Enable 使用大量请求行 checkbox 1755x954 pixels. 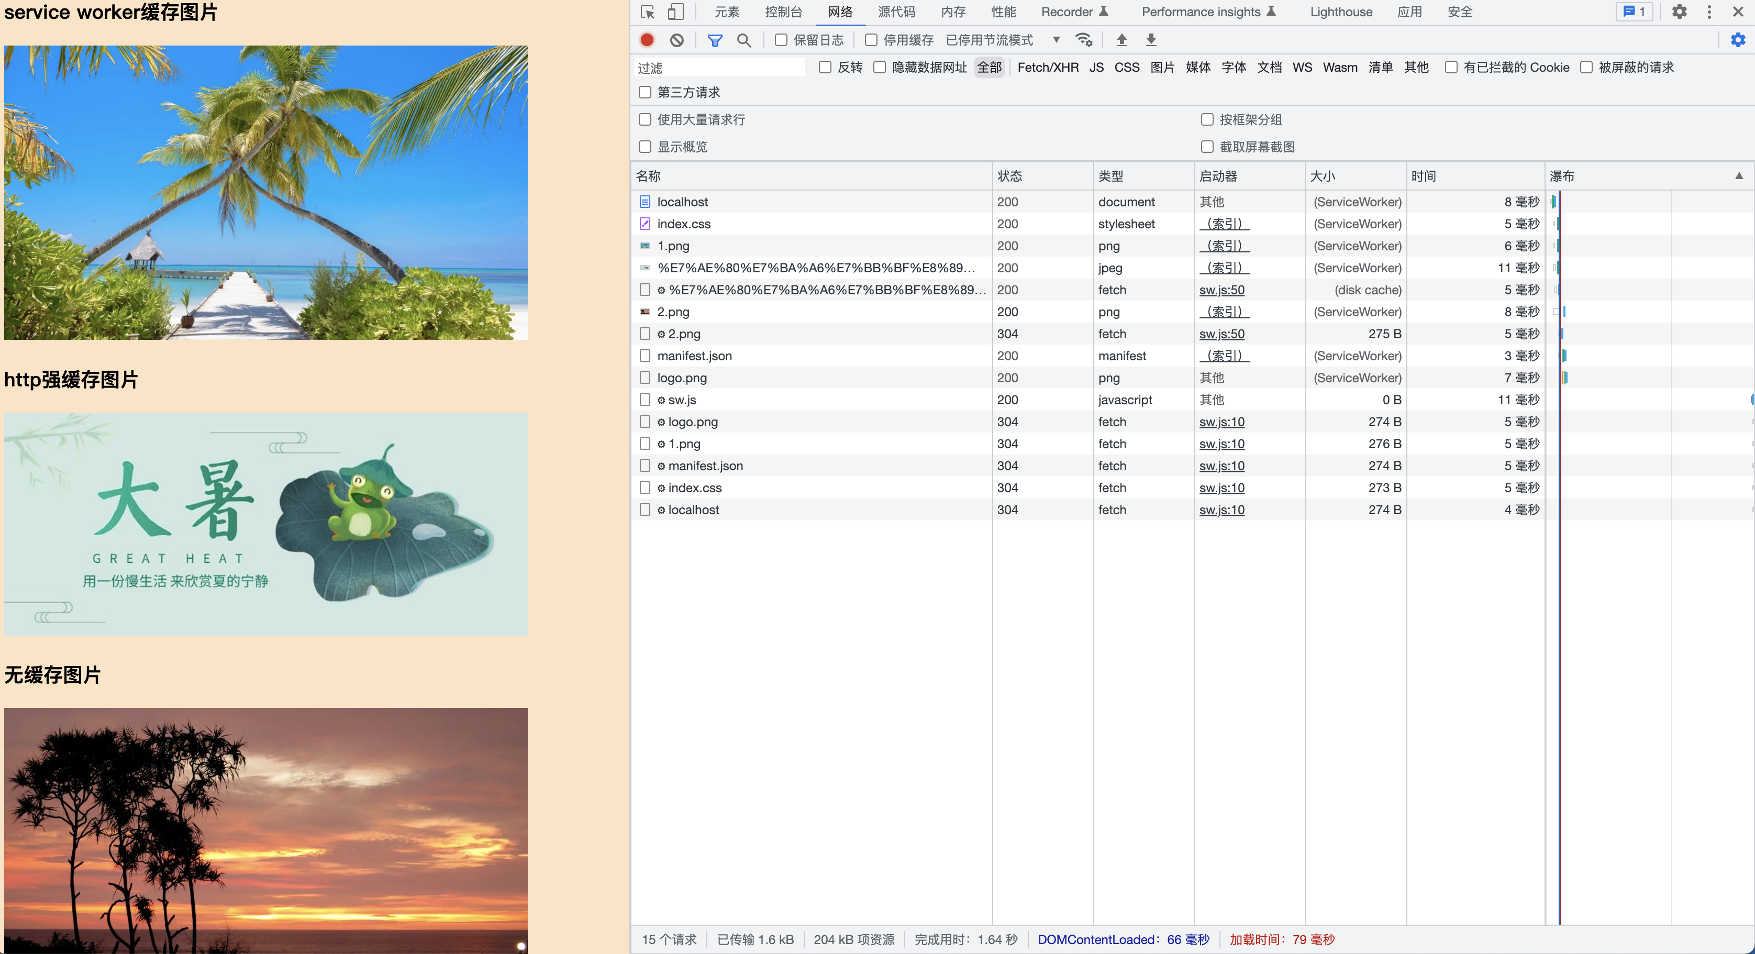[645, 119]
